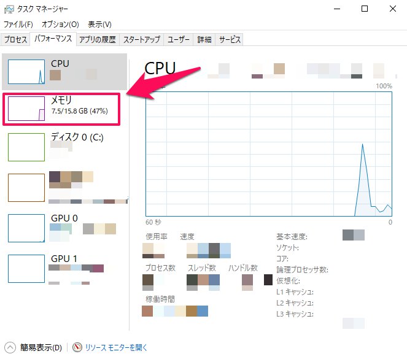
Task: Switch to the サービス tab
Action: (230, 39)
